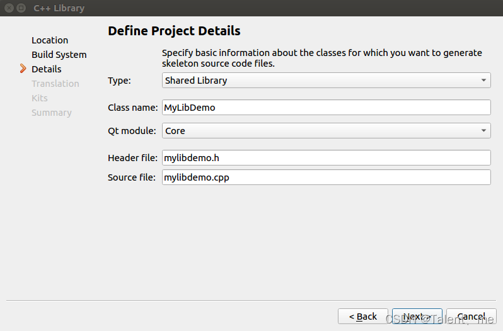Viewport: 503px width, 331px height.
Task: Expand the Qt module dropdown set to Core
Action: click(x=326, y=131)
